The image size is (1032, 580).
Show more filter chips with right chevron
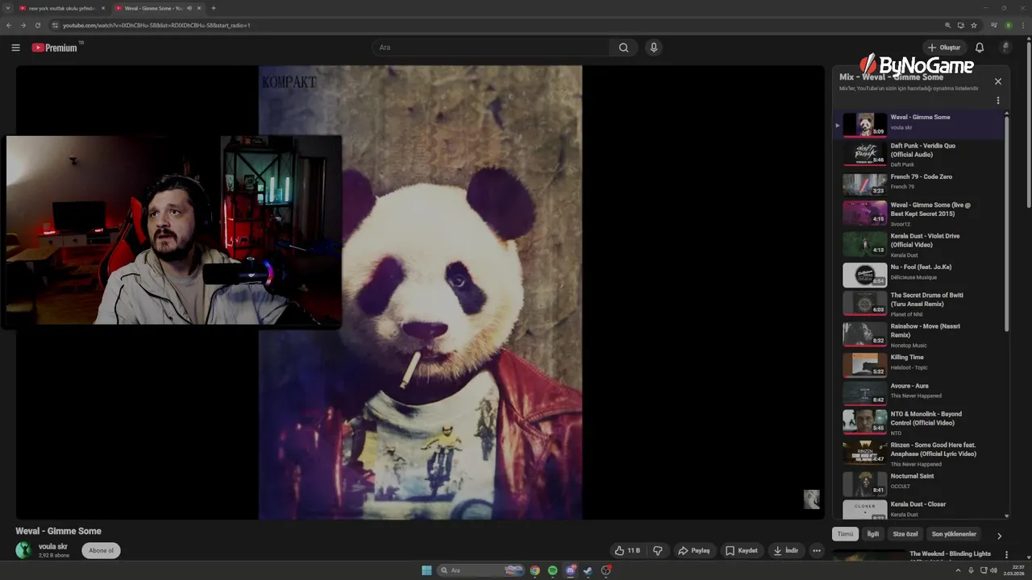(x=999, y=536)
